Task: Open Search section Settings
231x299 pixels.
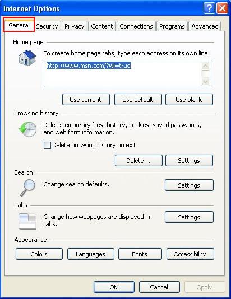Action: tap(189, 185)
